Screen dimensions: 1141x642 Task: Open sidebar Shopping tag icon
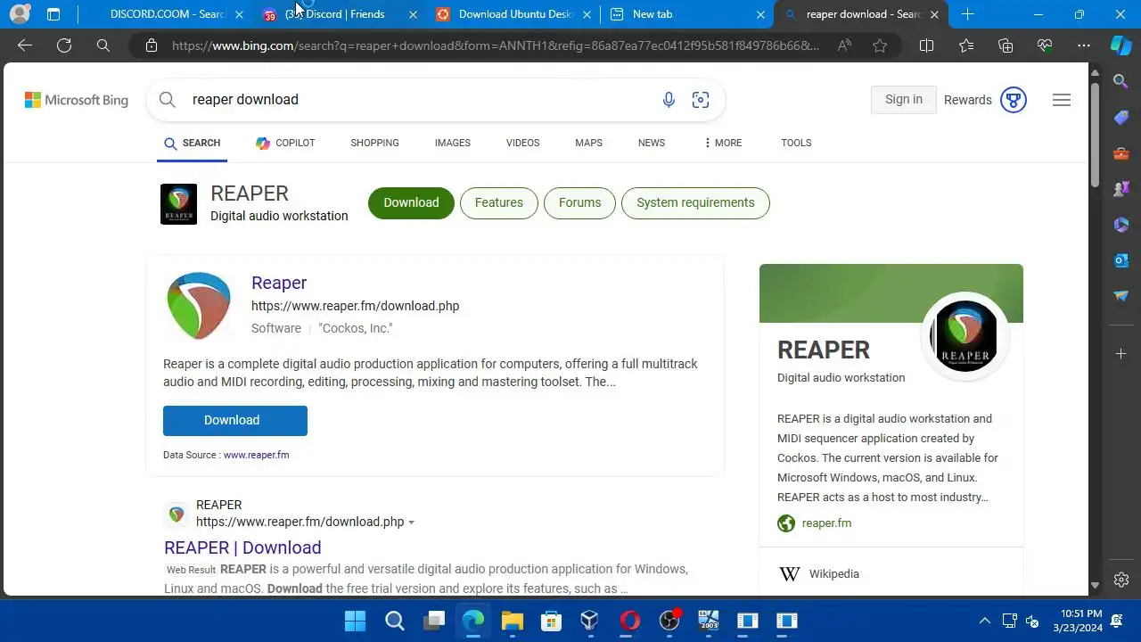(1121, 117)
